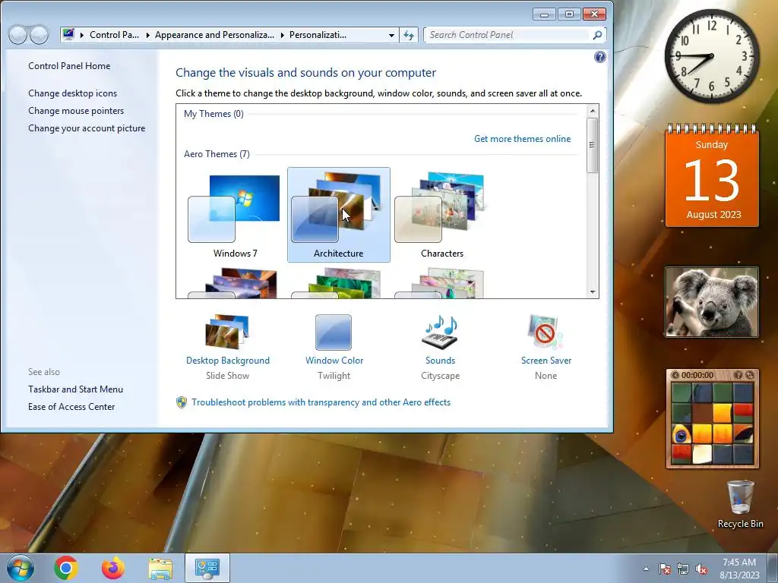Open Ease of Access Center link

[71, 407]
